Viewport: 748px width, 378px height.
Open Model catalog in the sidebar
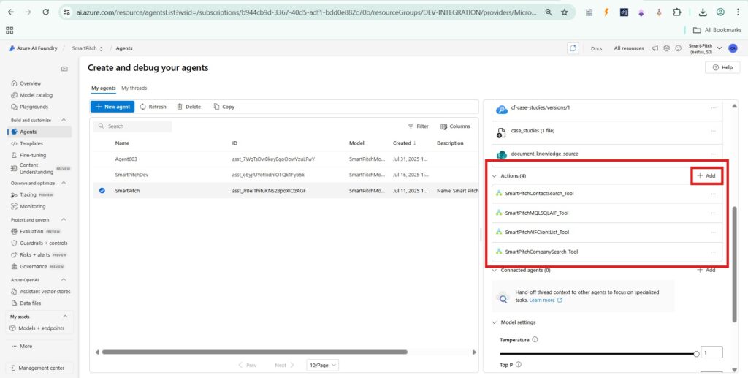36,95
